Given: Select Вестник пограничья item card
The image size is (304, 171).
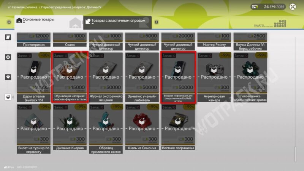Looking at the screenshot, I should 178,127.
